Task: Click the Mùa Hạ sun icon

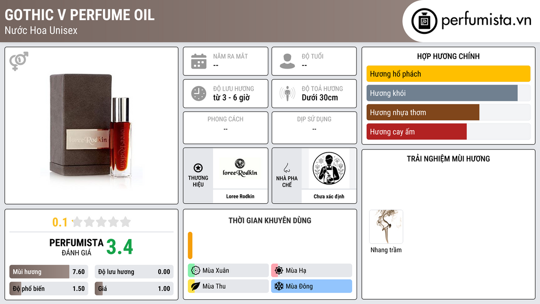Action: [x=279, y=271]
